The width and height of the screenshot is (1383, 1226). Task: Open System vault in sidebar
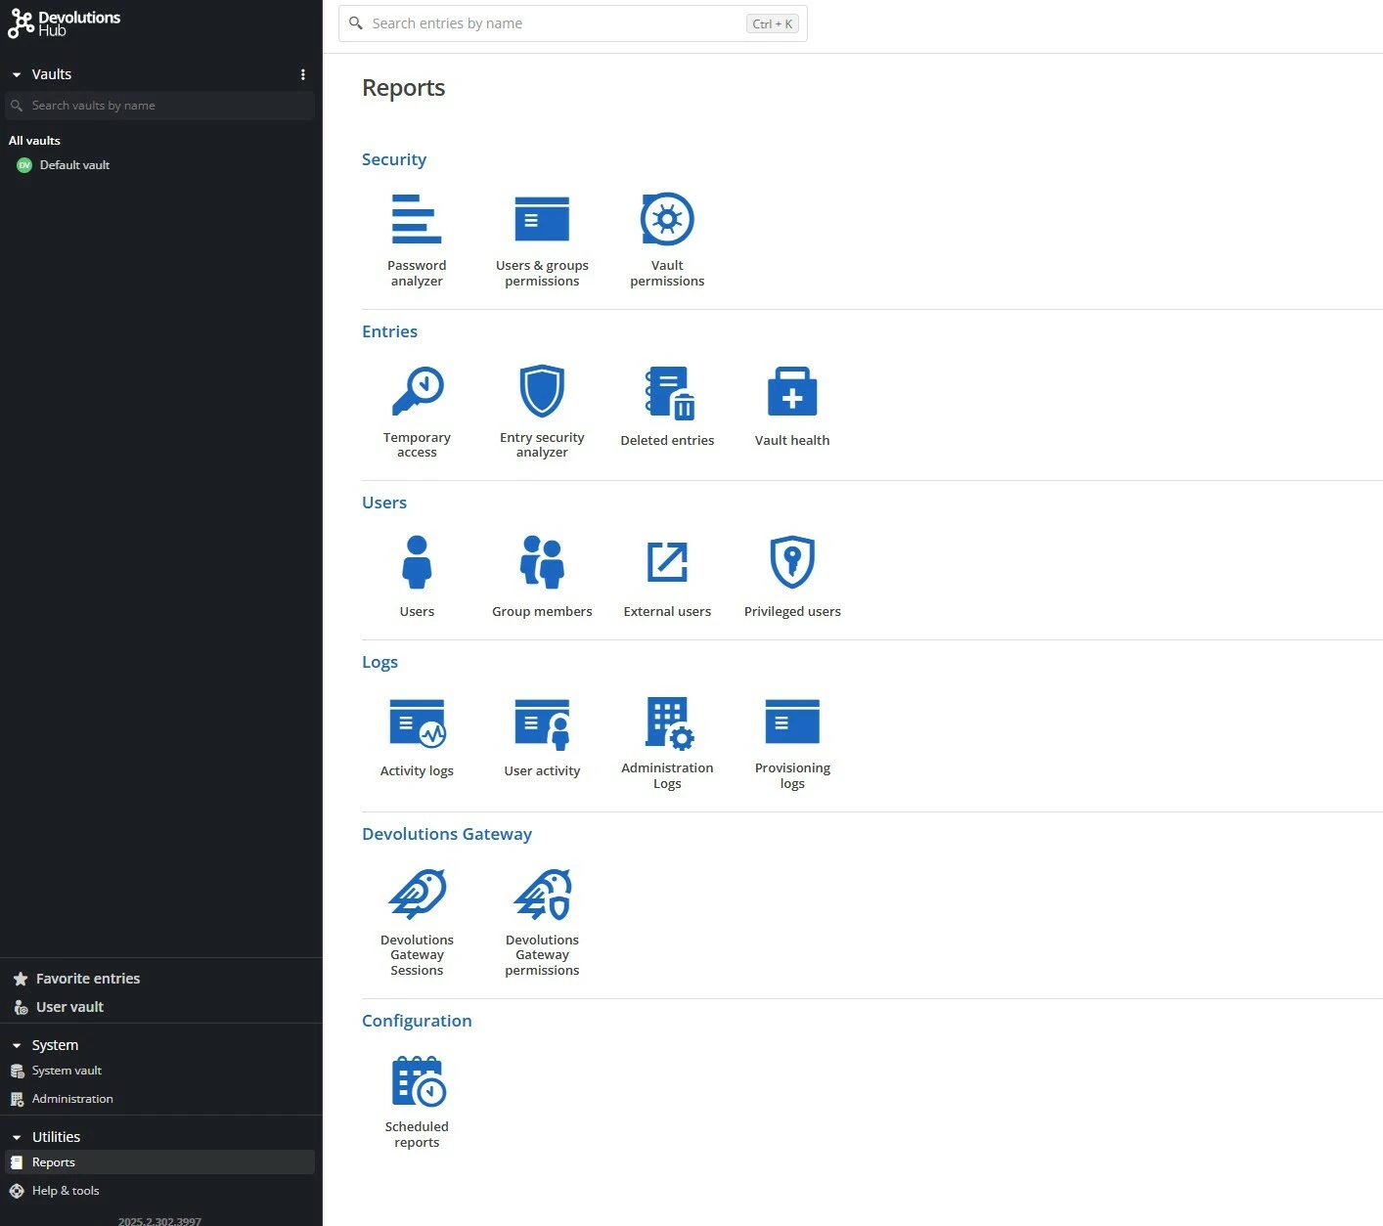(57, 1071)
